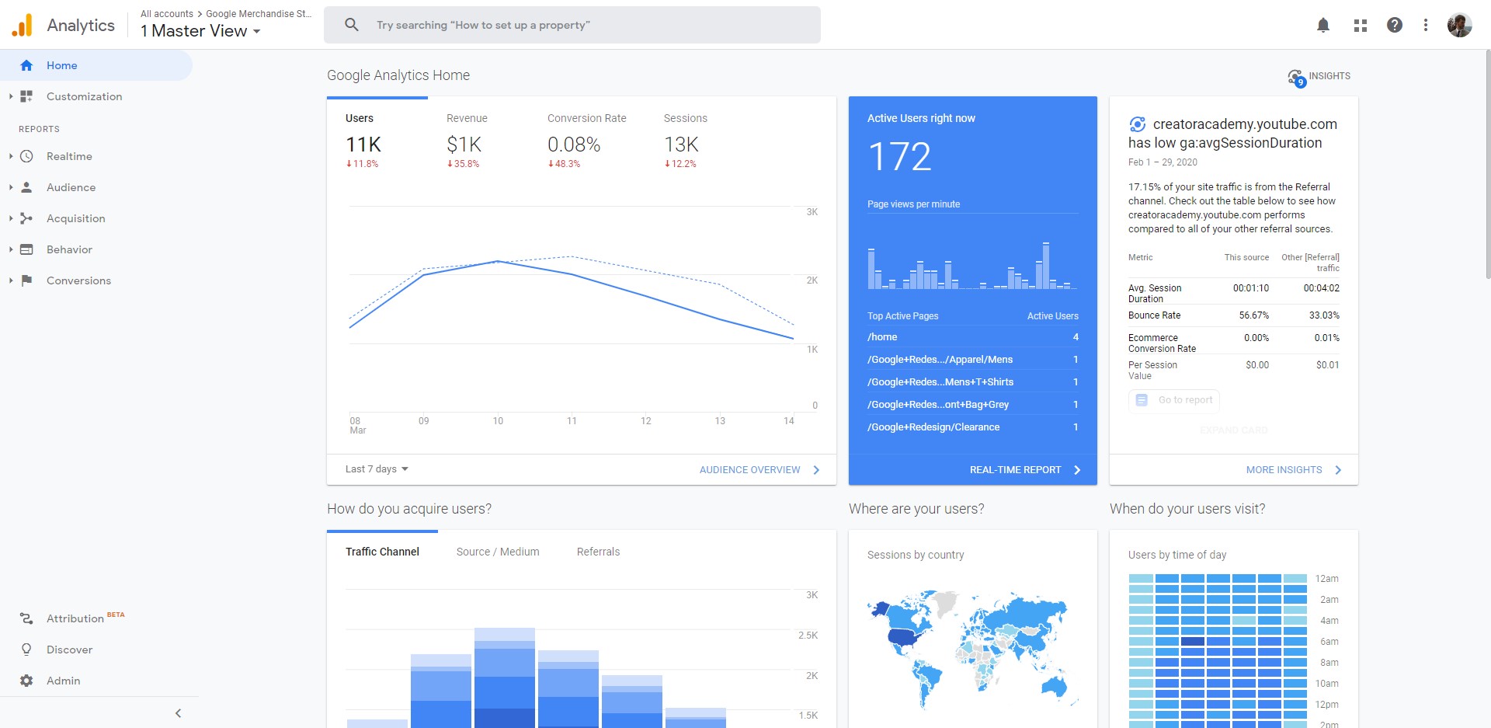The height and width of the screenshot is (728, 1491).
Task: Click the /Google+Redes.../Apparel/Mens page row
Action: (972, 360)
